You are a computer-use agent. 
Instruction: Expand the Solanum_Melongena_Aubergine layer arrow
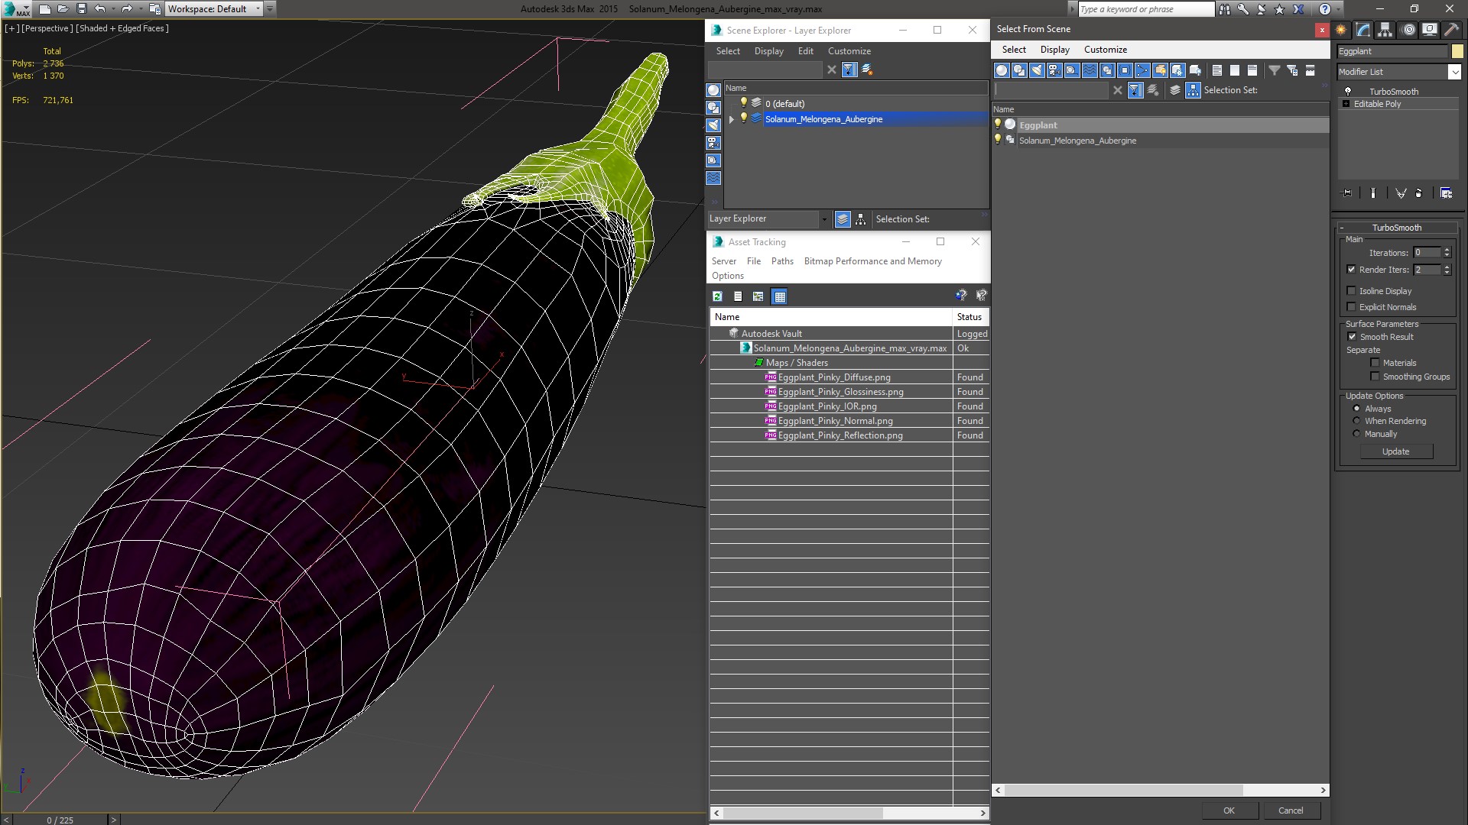point(732,119)
